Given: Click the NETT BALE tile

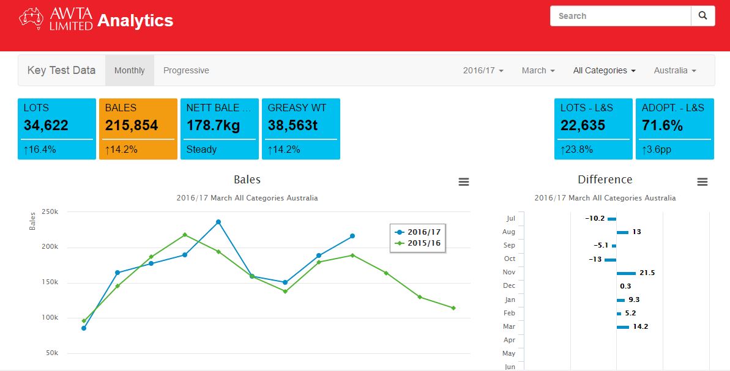Looking at the screenshot, I should 219,128.
